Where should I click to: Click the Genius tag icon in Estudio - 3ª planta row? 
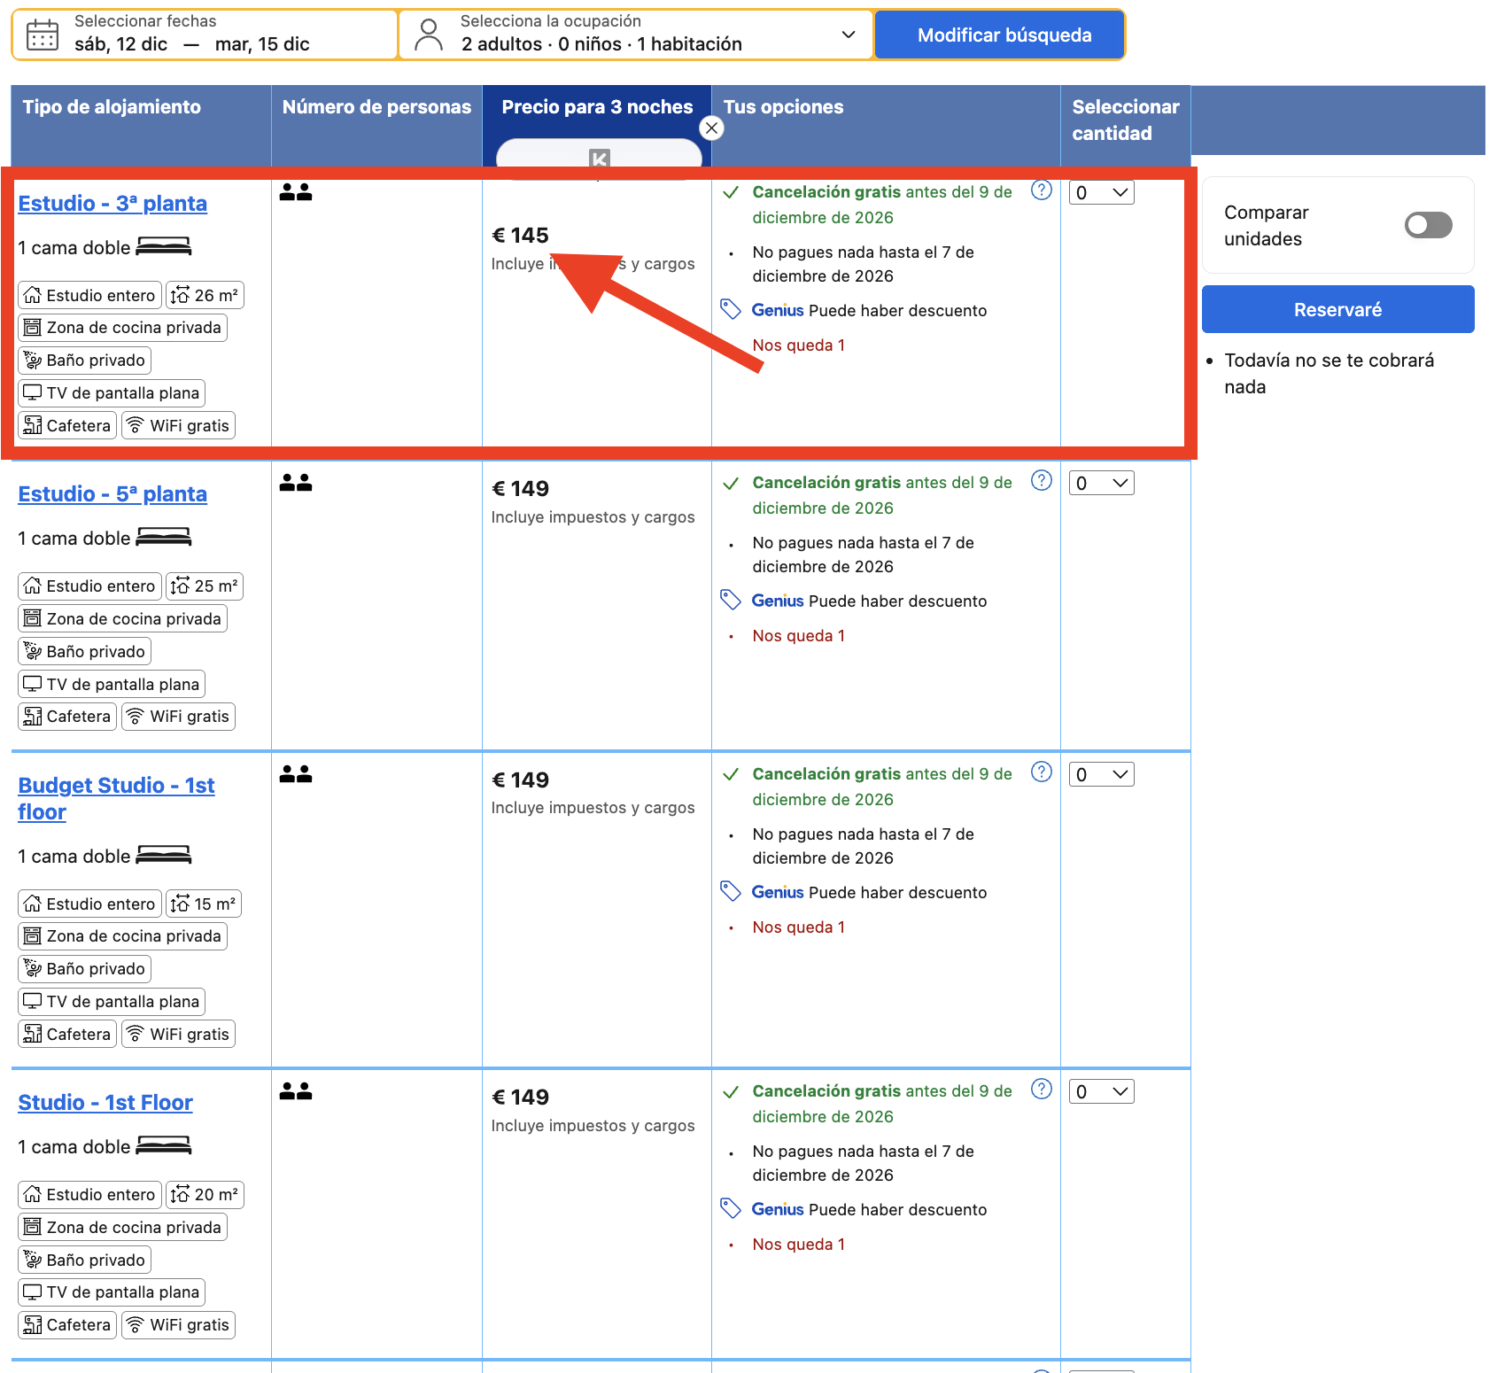click(731, 309)
